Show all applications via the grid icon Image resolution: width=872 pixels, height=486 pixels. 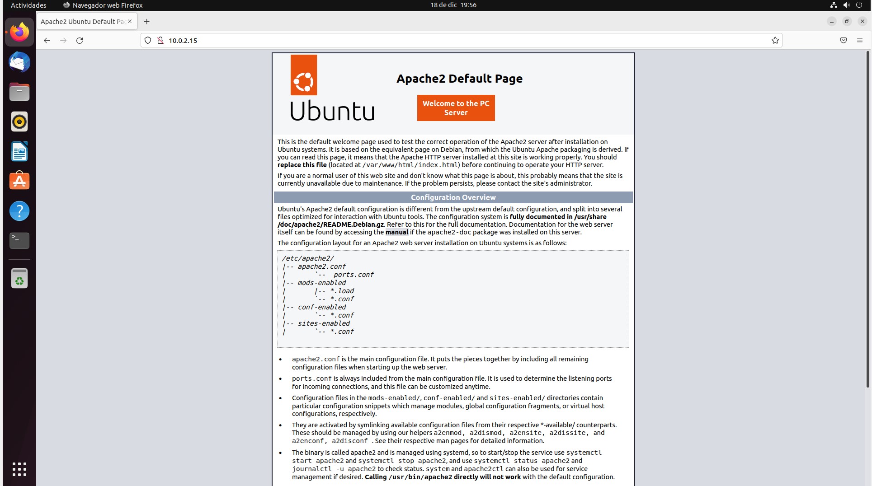click(x=19, y=469)
